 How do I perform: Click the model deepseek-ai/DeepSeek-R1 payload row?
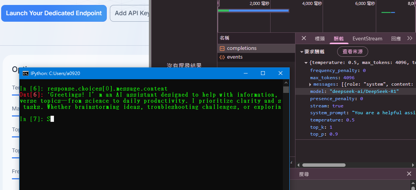354,92
